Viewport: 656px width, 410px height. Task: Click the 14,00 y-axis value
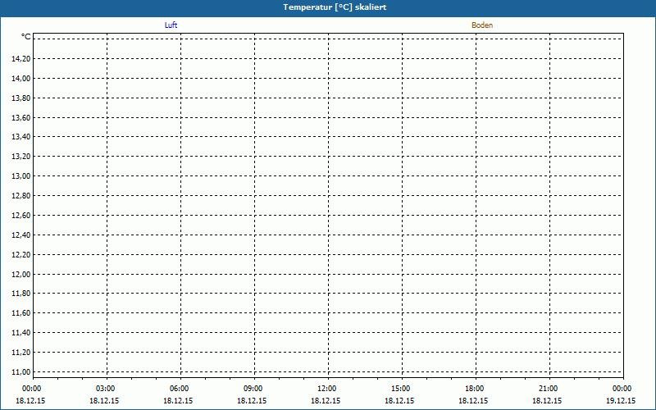point(21,79)
